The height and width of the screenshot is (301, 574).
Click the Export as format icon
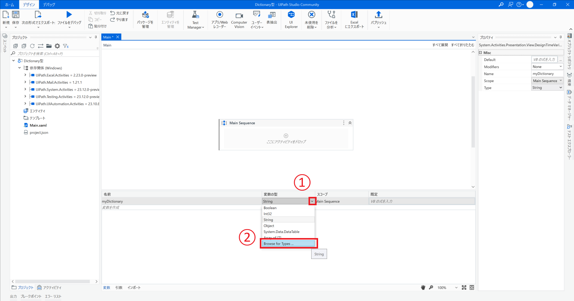(x=38, y=14)
